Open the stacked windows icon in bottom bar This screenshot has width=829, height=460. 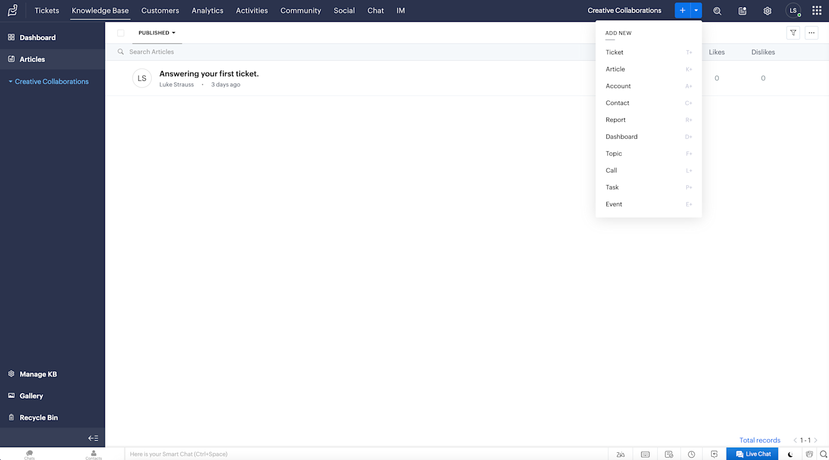(x=809, y=454)
